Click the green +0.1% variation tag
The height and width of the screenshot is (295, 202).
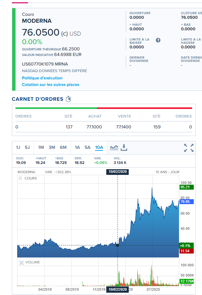click(186, 246)
